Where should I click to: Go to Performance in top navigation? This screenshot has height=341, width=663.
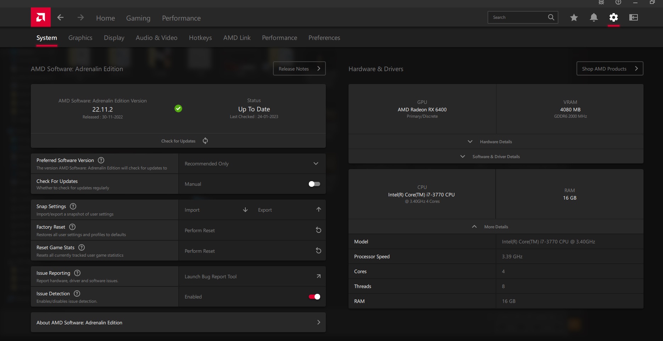click(x=182, y=18)
